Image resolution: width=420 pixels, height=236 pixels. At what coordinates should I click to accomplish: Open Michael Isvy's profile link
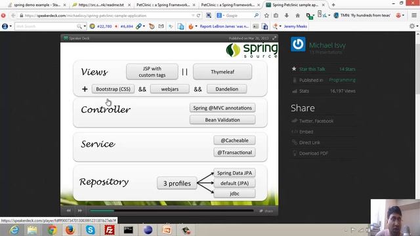point(327,45)
